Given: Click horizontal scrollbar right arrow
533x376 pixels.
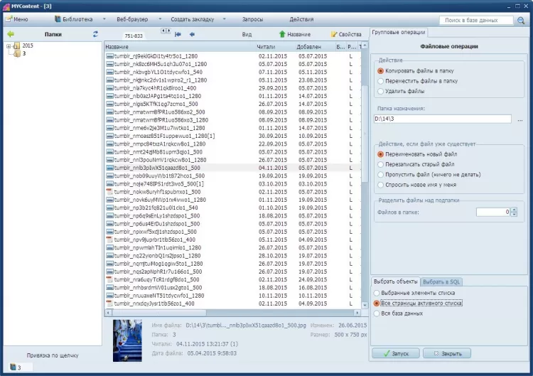Looking at the screenshot, I should click(357, 313).
